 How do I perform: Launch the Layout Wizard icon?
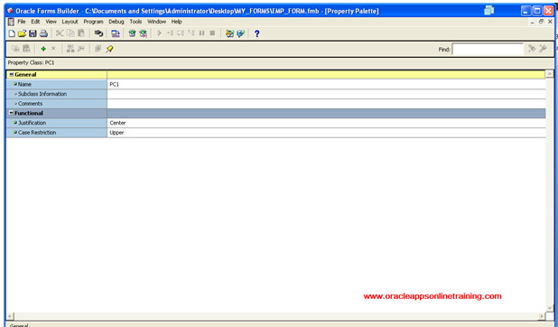(240, 33)
